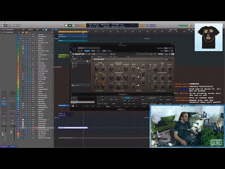Open the plugin preset dropdown showing Default
The height and width of the screenshot is (169, 225).
click(x=89, y=48)
